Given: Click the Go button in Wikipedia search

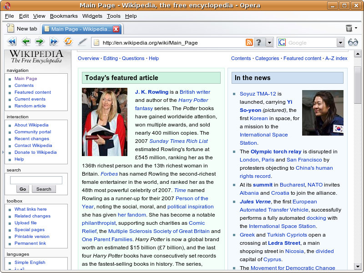Looking at the screenshot, I should (23, 189).
